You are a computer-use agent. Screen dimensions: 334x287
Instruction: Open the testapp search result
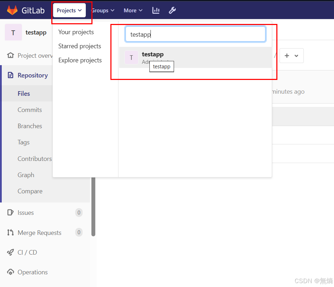coord(195,57)
